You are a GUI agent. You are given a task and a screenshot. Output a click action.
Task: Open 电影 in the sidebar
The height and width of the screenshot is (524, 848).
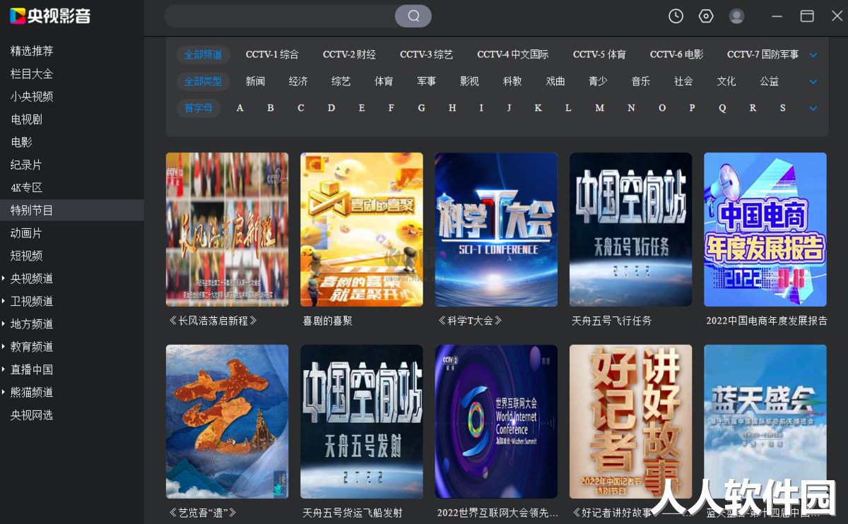(x=21, y=142)
